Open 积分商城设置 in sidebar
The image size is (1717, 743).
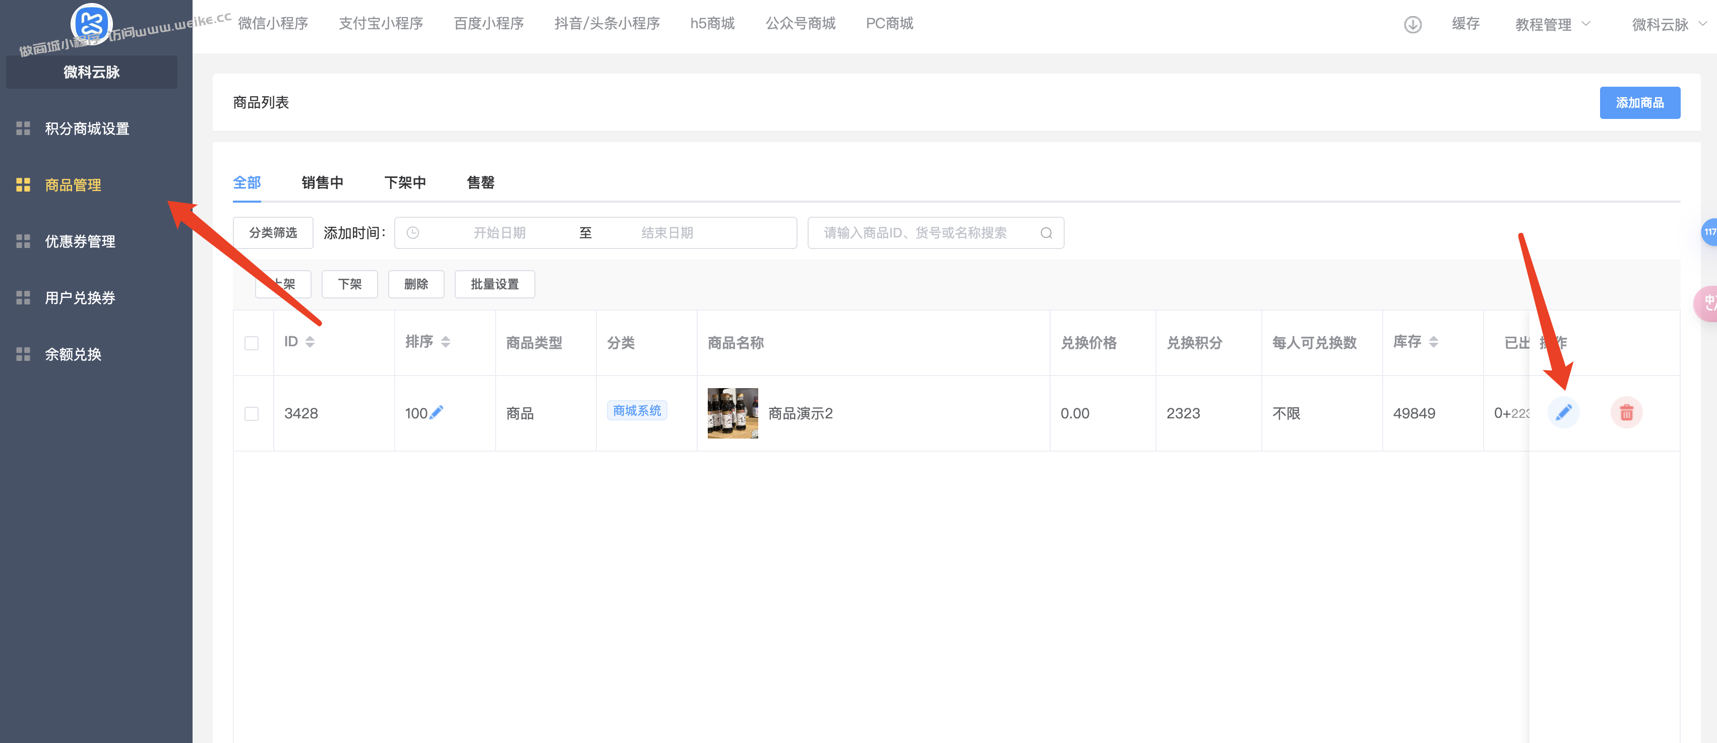(x=87, y=128)
